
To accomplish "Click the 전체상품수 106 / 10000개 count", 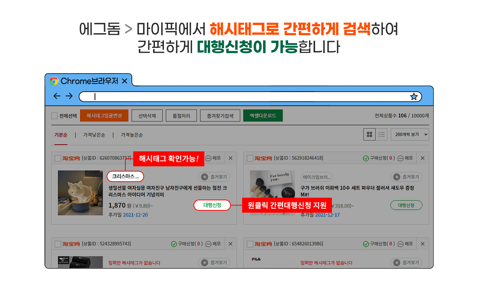I will [402, 116].
